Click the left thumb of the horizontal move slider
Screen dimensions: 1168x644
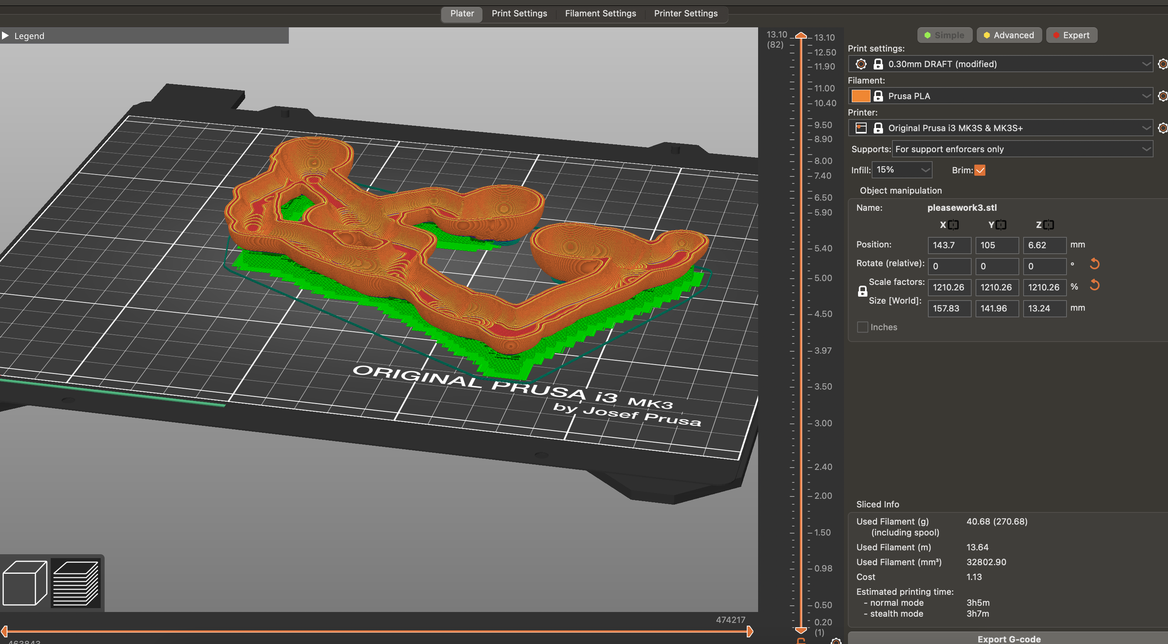click(4, 631)
